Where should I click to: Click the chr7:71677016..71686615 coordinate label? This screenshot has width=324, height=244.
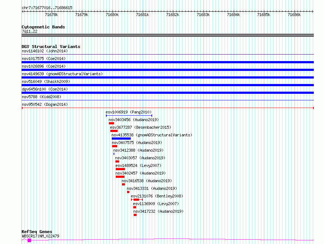(x=47, y=8)
